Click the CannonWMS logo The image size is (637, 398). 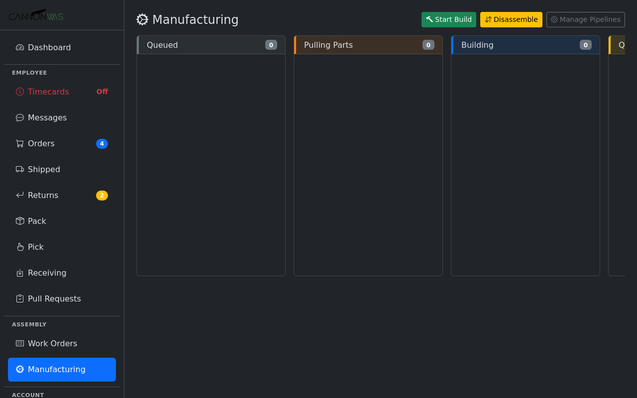pos(35,15)
